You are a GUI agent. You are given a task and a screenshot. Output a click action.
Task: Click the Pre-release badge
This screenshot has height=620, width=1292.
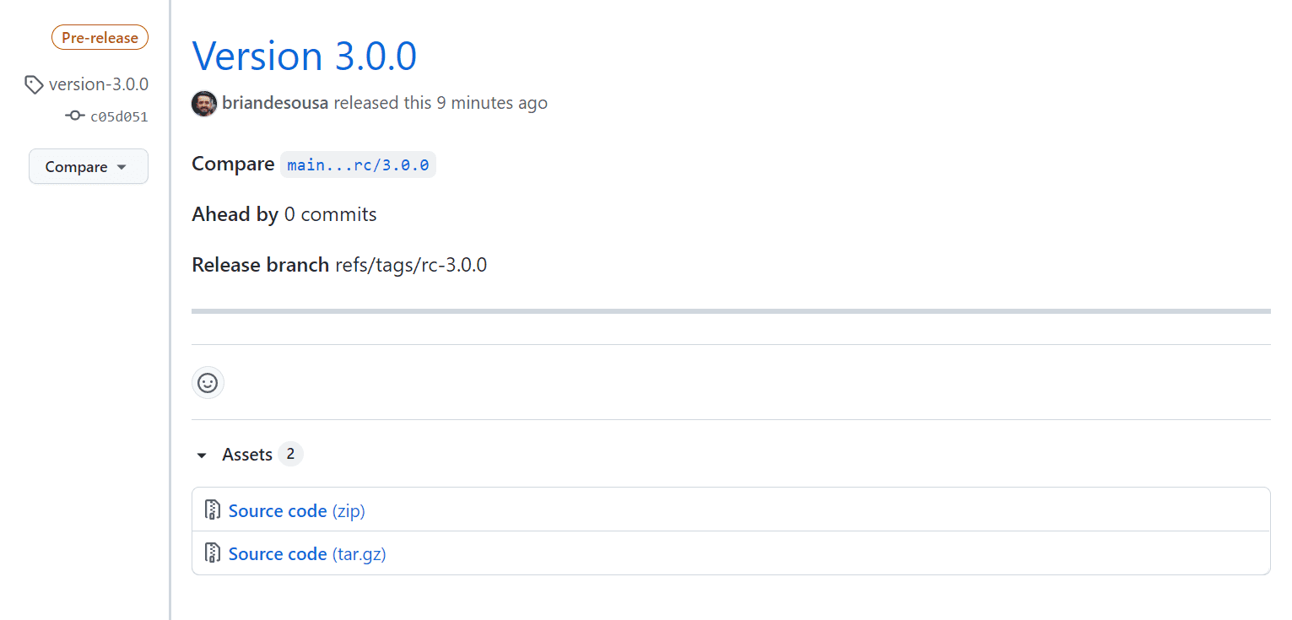tap(100, 38)
